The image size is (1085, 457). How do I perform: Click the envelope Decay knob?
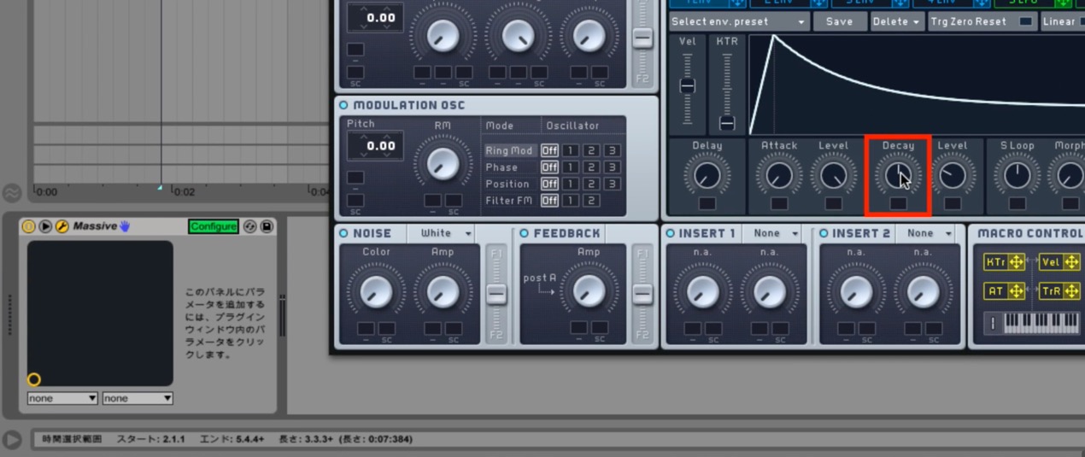click(x=896, y=176)
